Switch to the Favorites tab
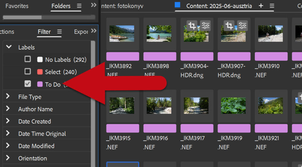 [x=17, y=6]
